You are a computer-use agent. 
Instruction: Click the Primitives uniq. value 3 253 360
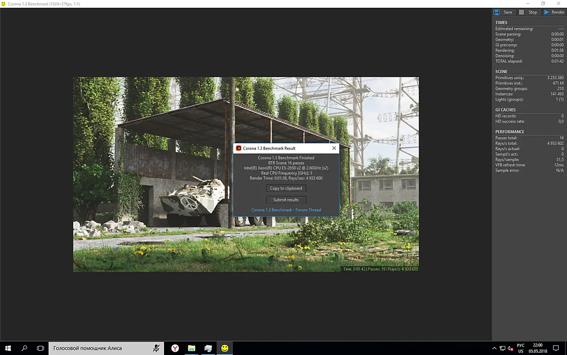pos(555,78)
